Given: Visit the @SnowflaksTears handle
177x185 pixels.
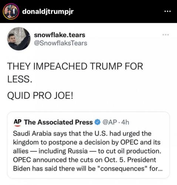Looking at the screenshot, I should point(61,43).
